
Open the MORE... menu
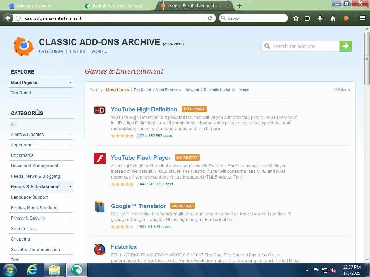click(x=99, y=51)
